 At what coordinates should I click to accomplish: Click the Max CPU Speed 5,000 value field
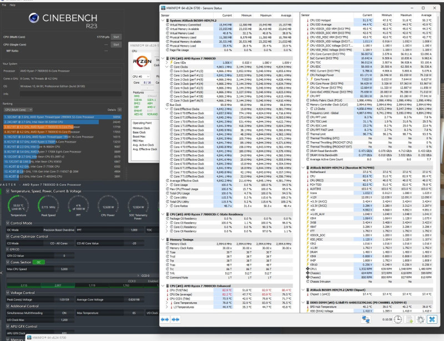[64, 269]
